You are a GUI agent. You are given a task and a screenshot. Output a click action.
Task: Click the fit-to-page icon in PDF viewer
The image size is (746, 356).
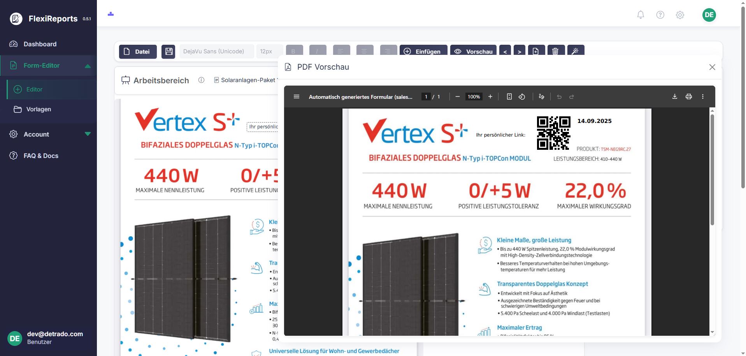[x=509, y=96]
